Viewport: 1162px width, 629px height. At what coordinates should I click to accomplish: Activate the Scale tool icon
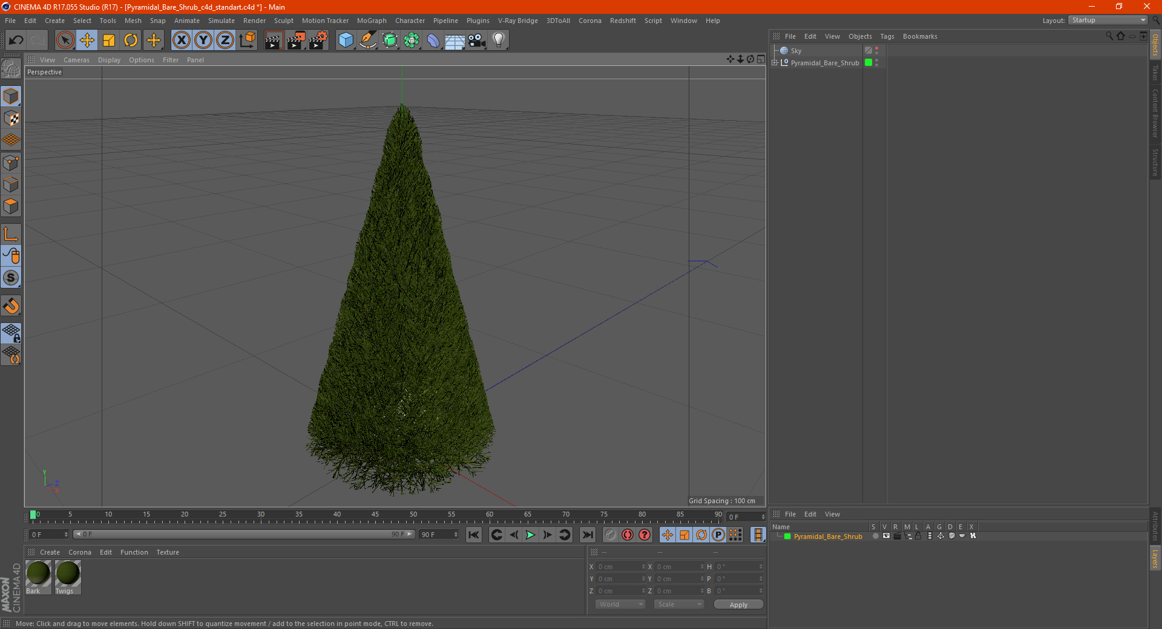(x=109, y=41)
